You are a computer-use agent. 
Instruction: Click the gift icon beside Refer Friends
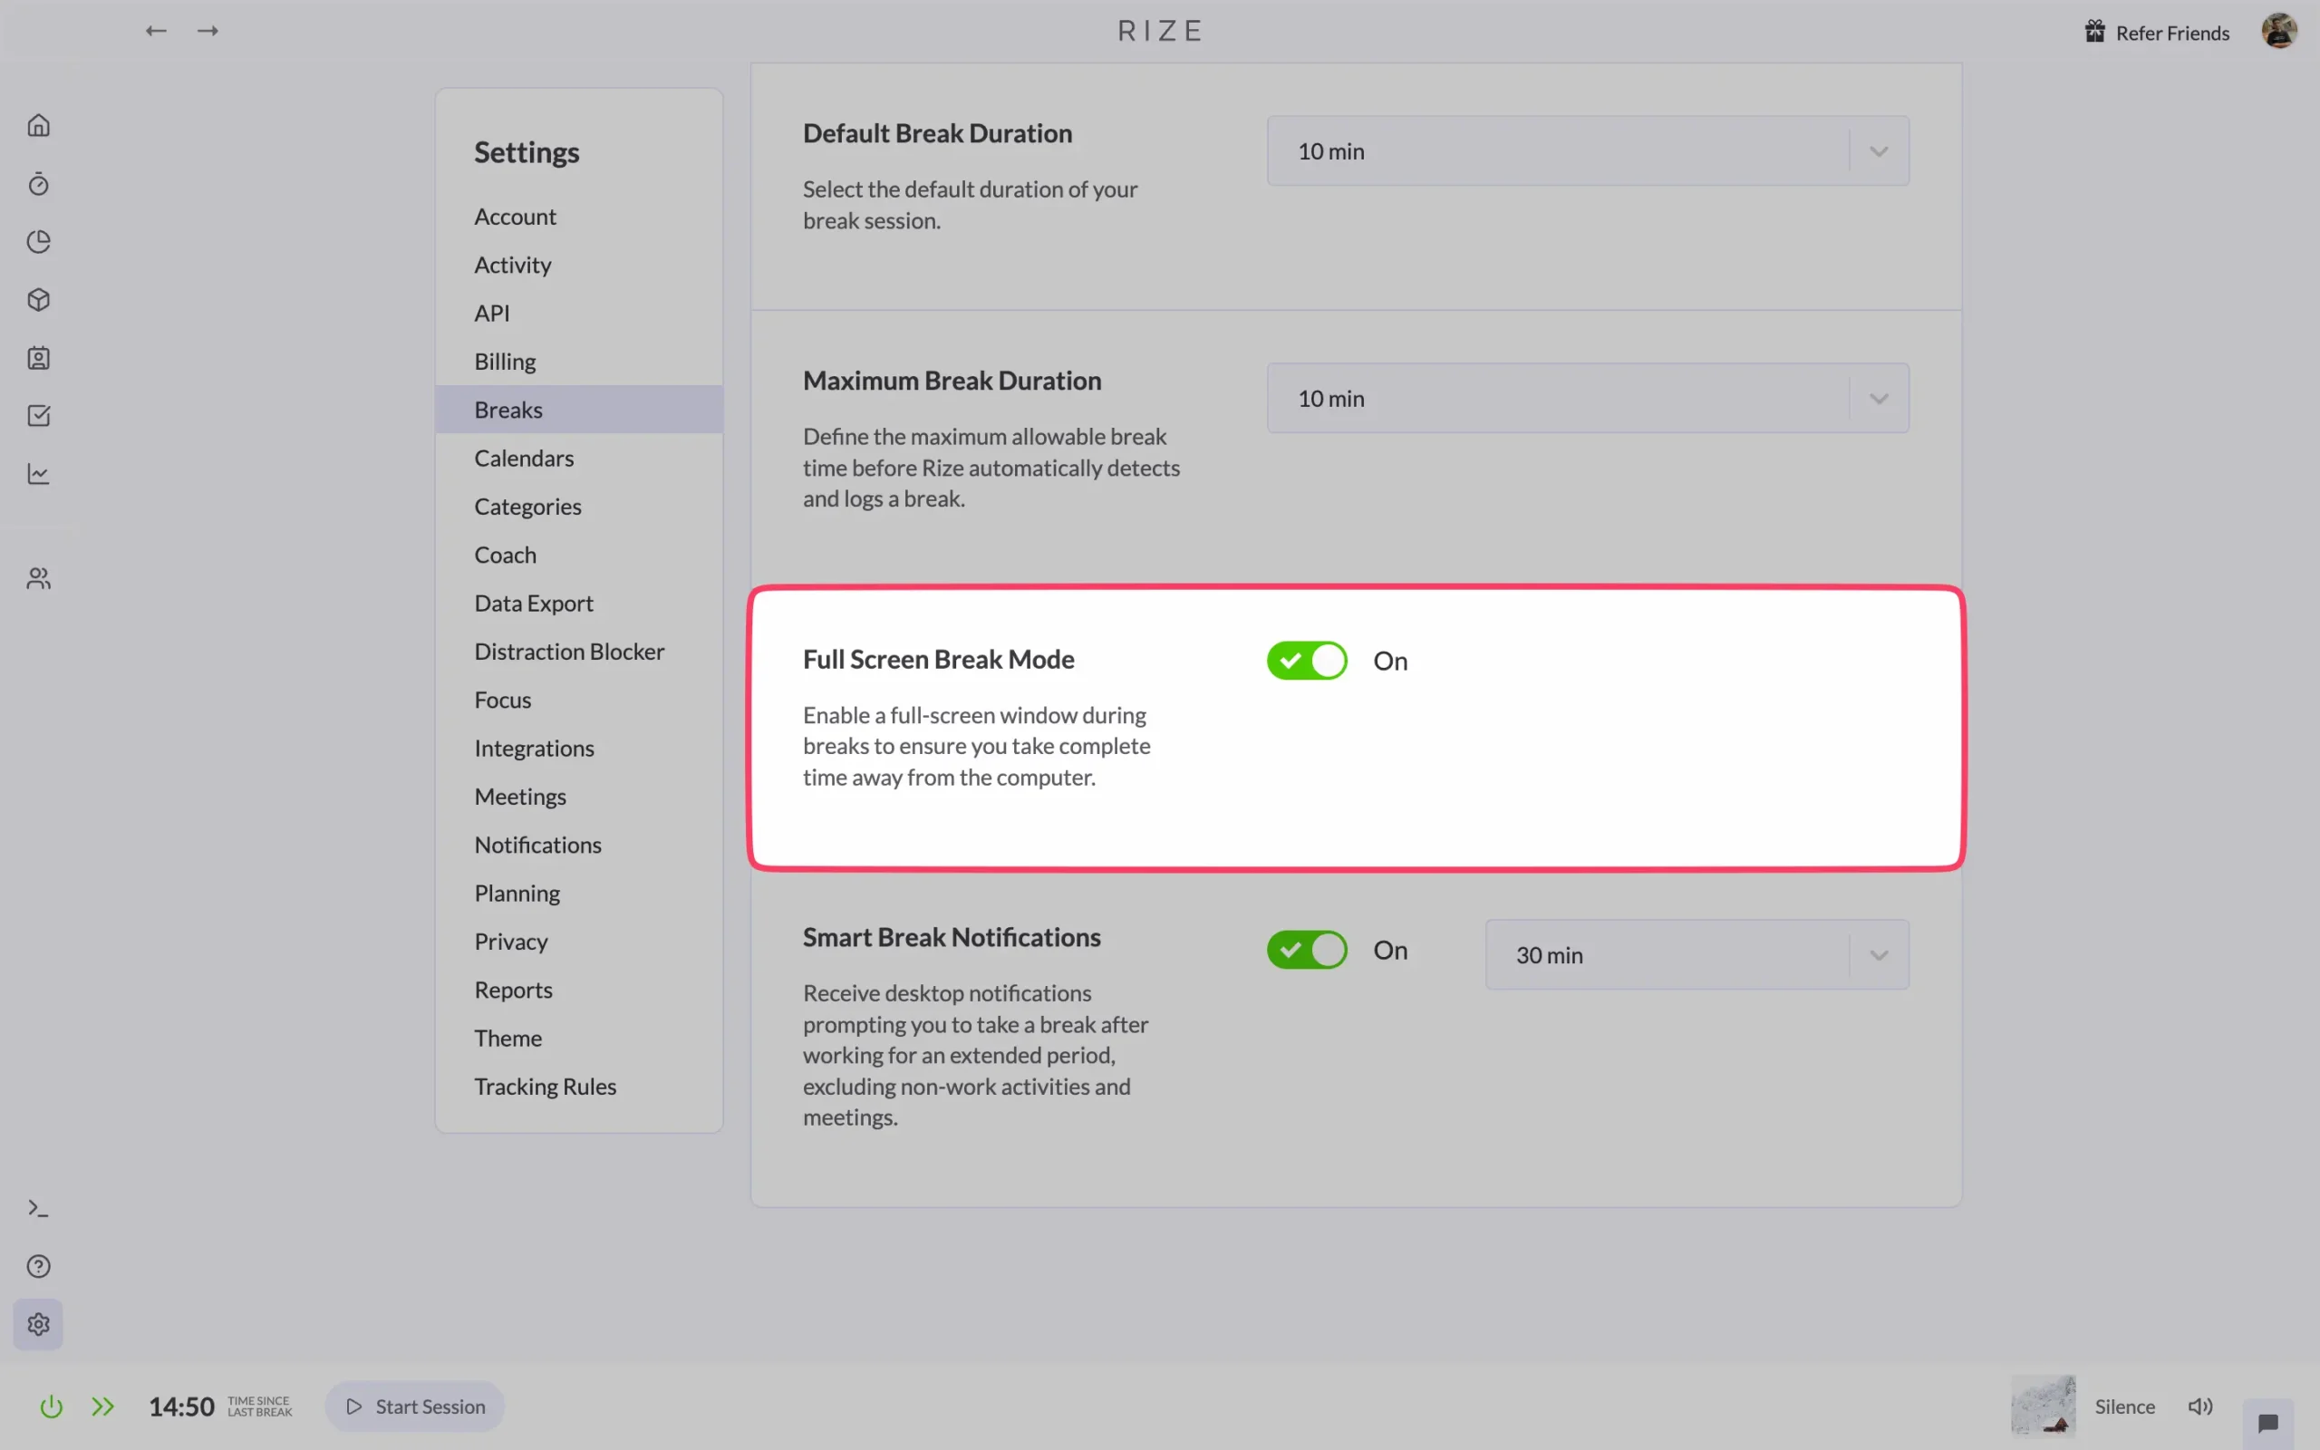click(2094, 32)
